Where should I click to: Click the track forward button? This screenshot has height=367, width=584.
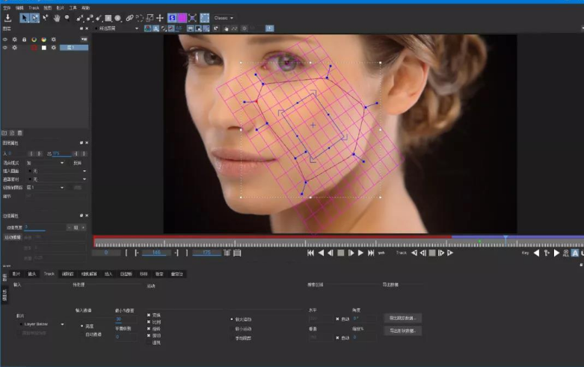tap(450, 253)
